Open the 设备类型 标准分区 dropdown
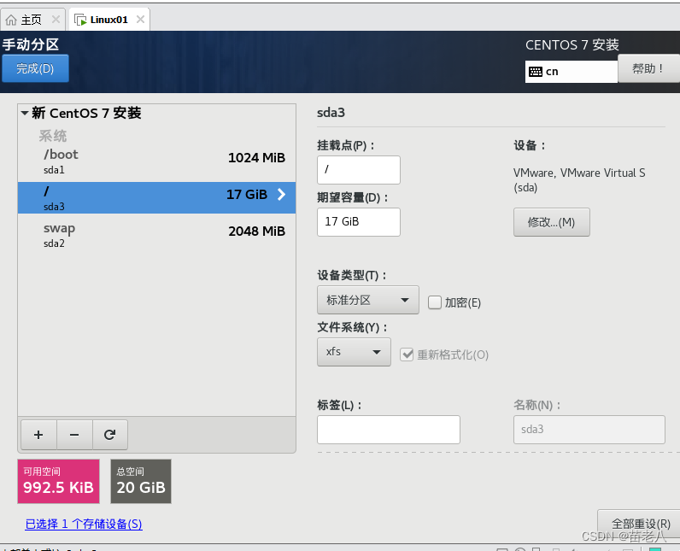 point(367,300)
